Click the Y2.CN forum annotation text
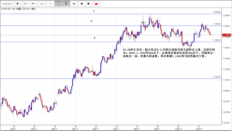The image size is (232, 131). click(x=169, y=53)
